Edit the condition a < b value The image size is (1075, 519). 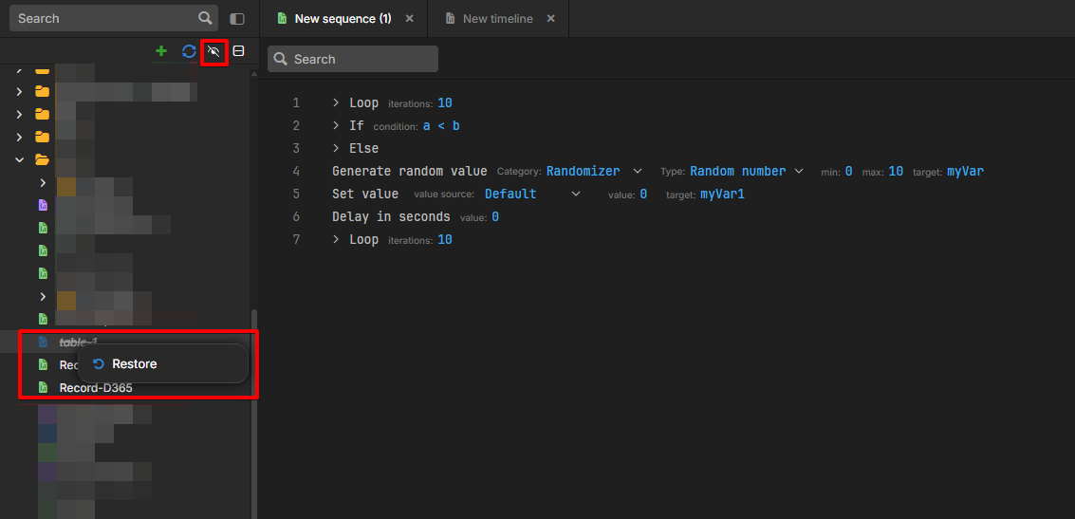tap(441, 125)
